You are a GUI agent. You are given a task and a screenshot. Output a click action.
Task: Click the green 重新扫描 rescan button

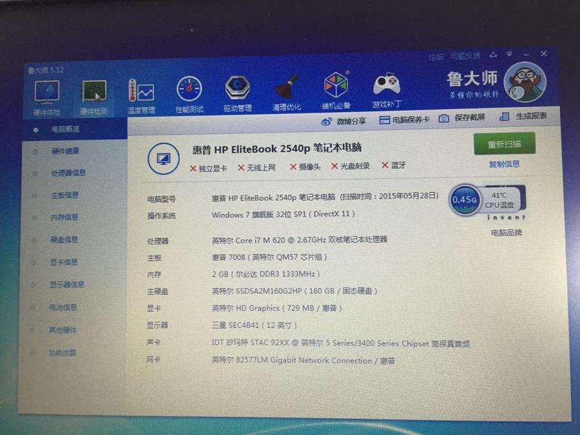505,144
